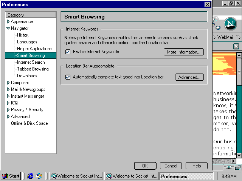Click the Windows Start button

[x=11, y=176]
